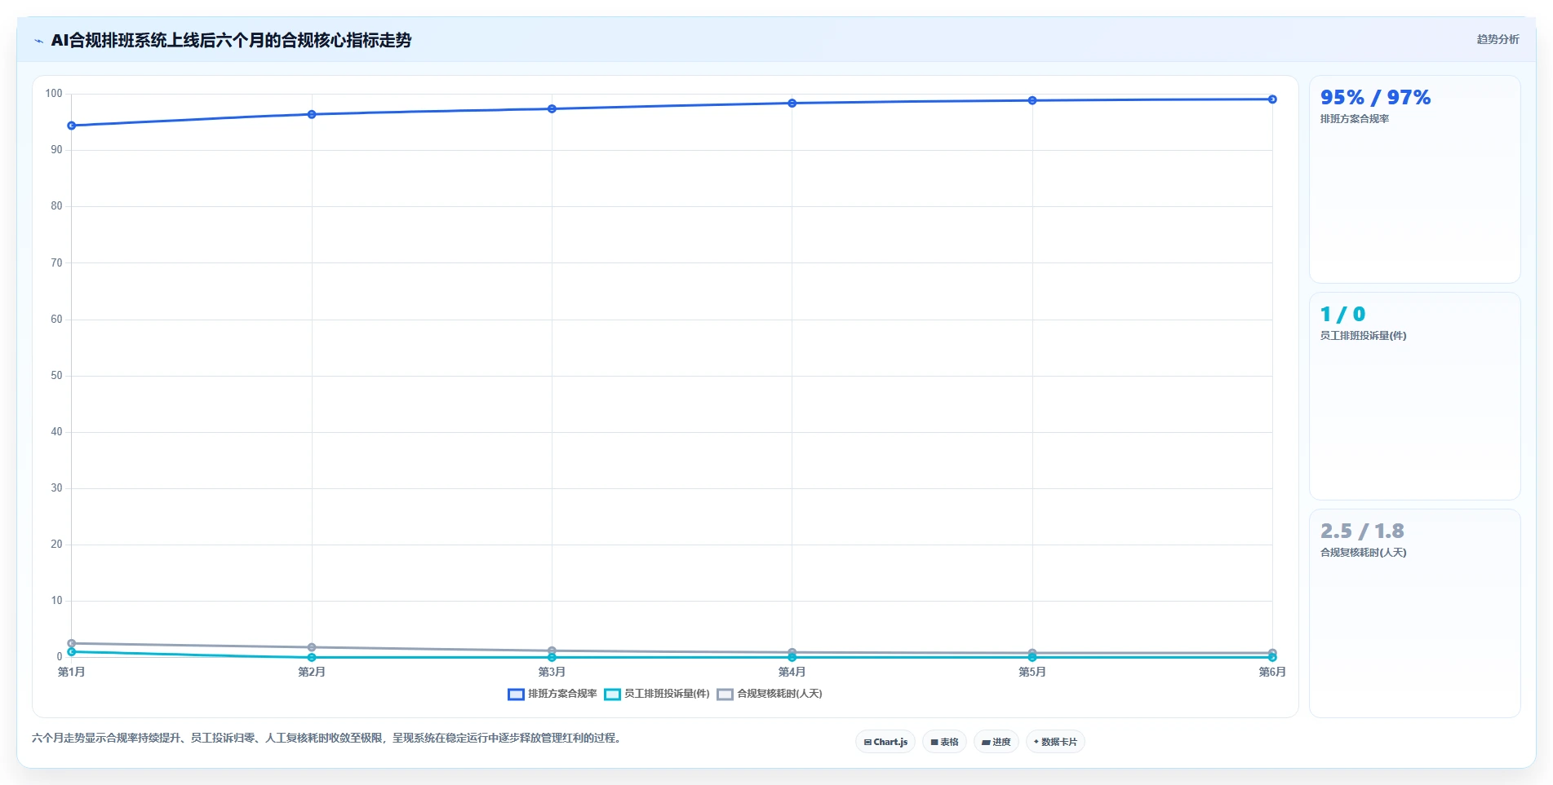The height and width of the screenshot is (785, 1553).
Task: Click the 第5月 x-axis label
Action: pyautogui.click(x=1032, y=672)
